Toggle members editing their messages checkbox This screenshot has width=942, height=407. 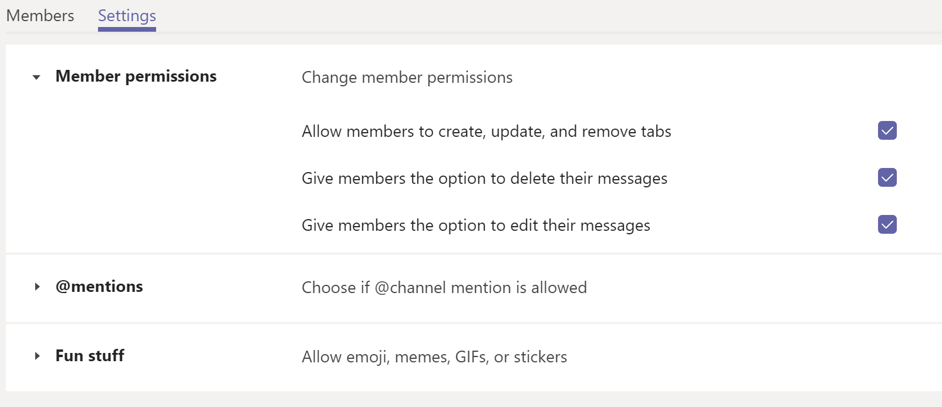(x=887, y=224)
